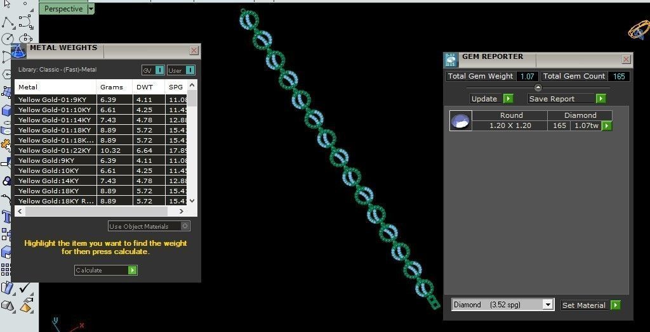Select the Extrude solid tool
Screen dimensions: 650x332
pos(6,252)
